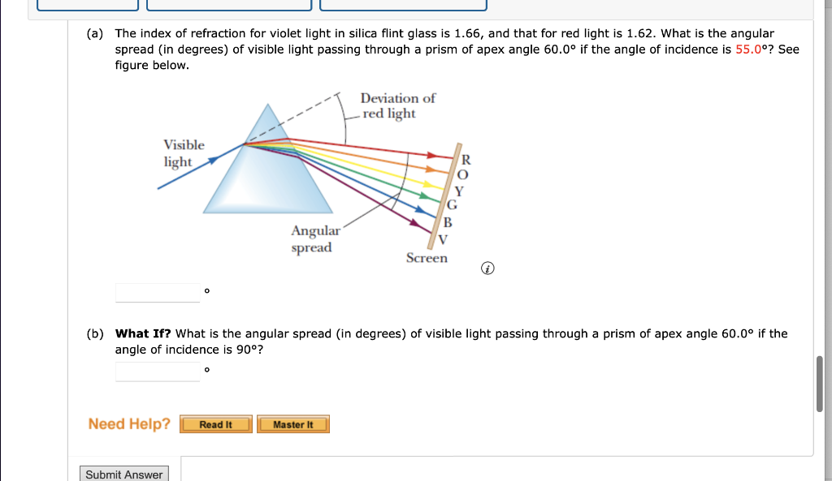The height and width of the screenshot is (481, 832).
Task: Submit the answer with Submit Answer button
Action: [x=124, y=475]
